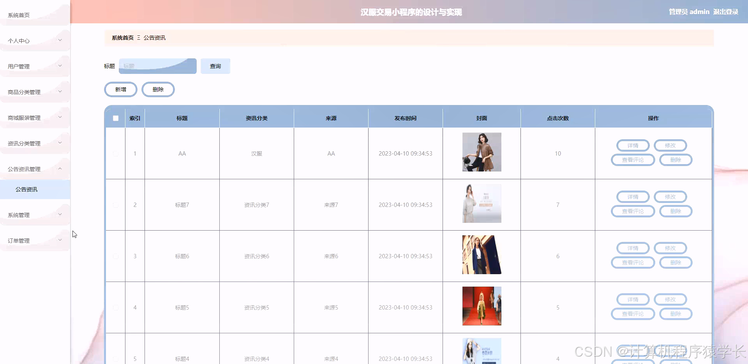Open 详情 for the 标题7 row
Image resolution: width=748 pixels, height=364 pixels.
tap(633, 197)
